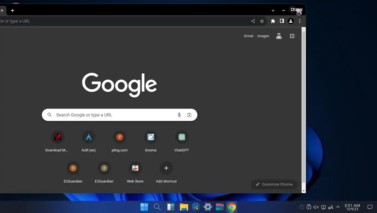Viewport: 377px width, 213px height.
Task: Open File Explorer folder on taskbar
Action: point(184,207)
